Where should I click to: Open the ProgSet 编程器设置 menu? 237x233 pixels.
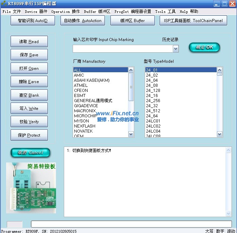(x=133, y=12)
